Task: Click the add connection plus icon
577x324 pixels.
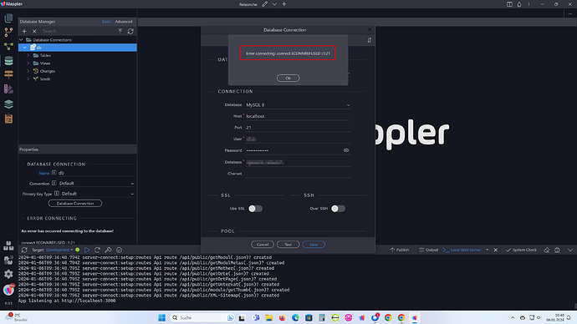Action: [x=24, y=31]
